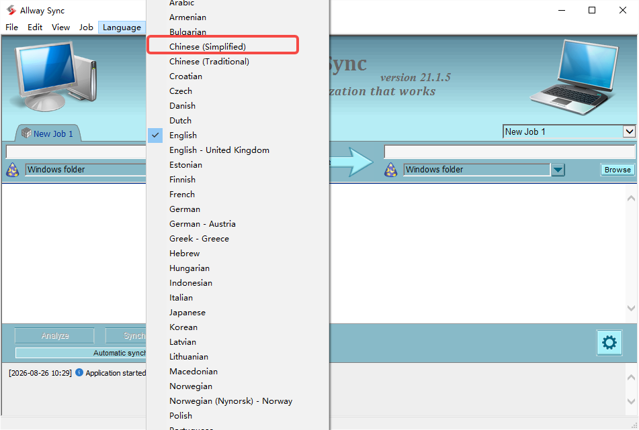Close the Language menu
Viewport: 639px width, 430px height.
[122, 28]
